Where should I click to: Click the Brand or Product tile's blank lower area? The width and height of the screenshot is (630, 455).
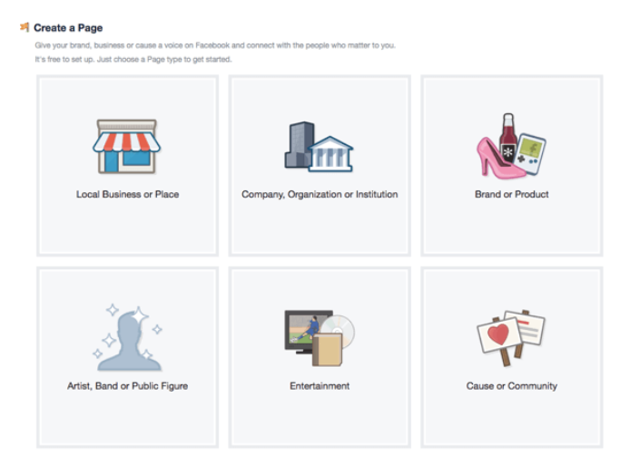tap(511, 227)
